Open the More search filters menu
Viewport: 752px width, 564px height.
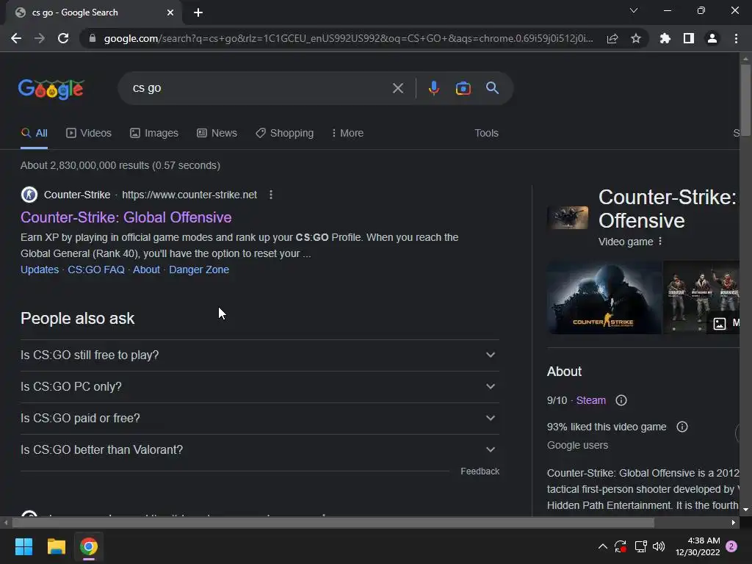point(347,134)
